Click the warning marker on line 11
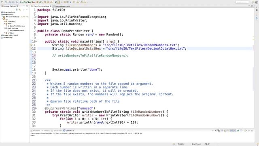 pyautogui.click(x=31, y=45)
